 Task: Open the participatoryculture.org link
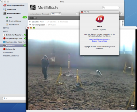[100, 39]
